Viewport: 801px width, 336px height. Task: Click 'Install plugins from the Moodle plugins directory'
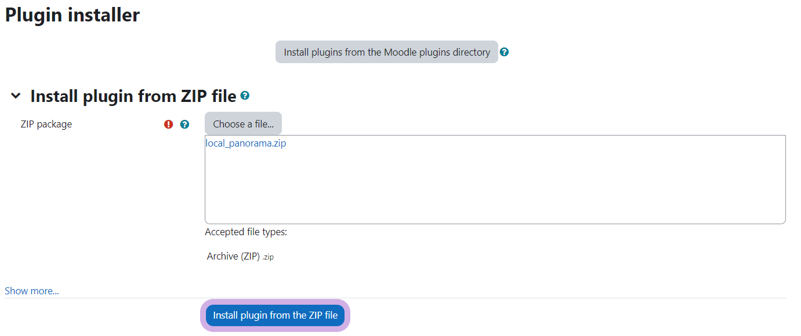pyautogui.click(x=387, y=52)
